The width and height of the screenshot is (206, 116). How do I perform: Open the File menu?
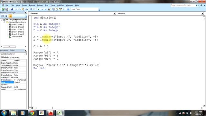[7, 5]
